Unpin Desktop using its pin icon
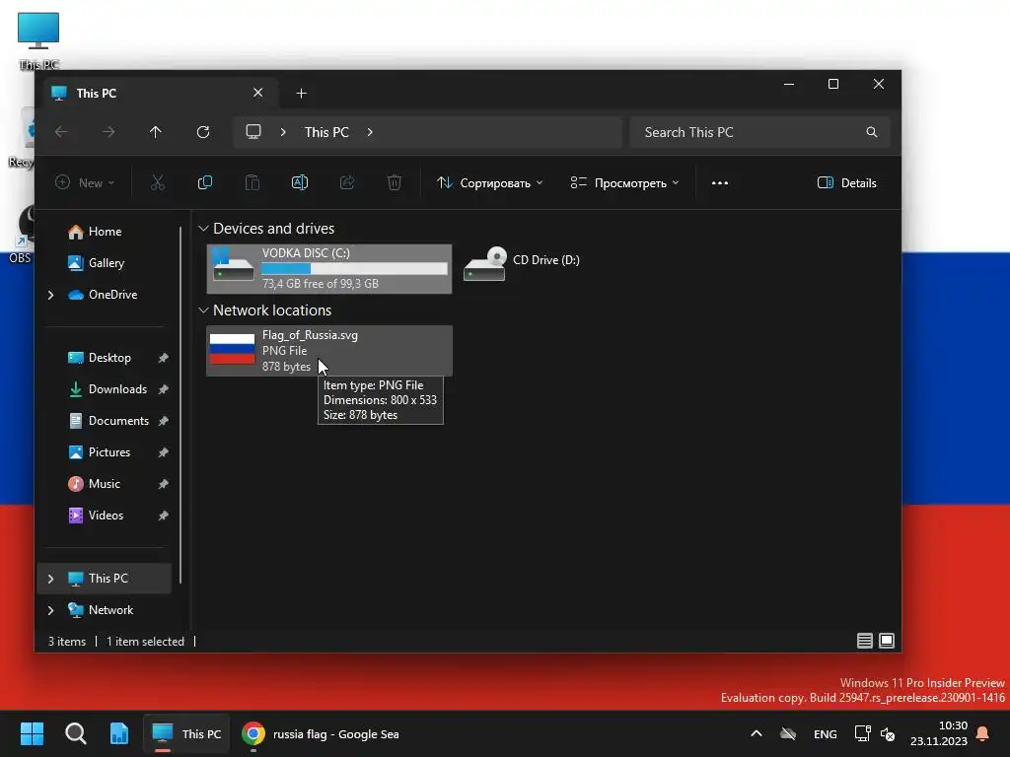The image size is (1010, 757). tap(164, 358)
